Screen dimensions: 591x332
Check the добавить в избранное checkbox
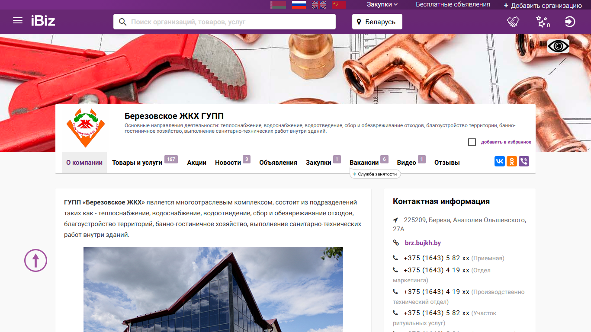coord(472,142)
